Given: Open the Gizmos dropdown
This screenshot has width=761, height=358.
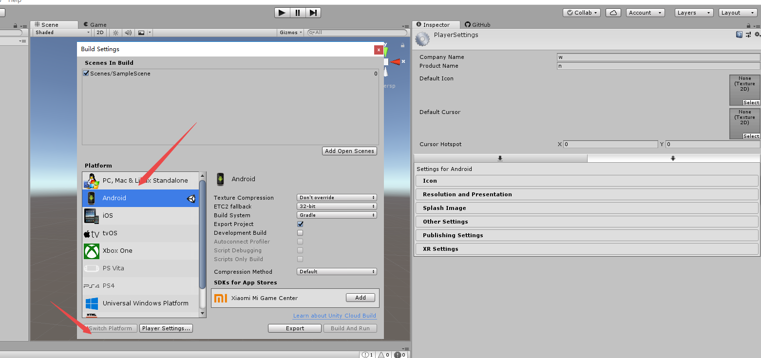Looking at the screenshot, I should 291,33.
